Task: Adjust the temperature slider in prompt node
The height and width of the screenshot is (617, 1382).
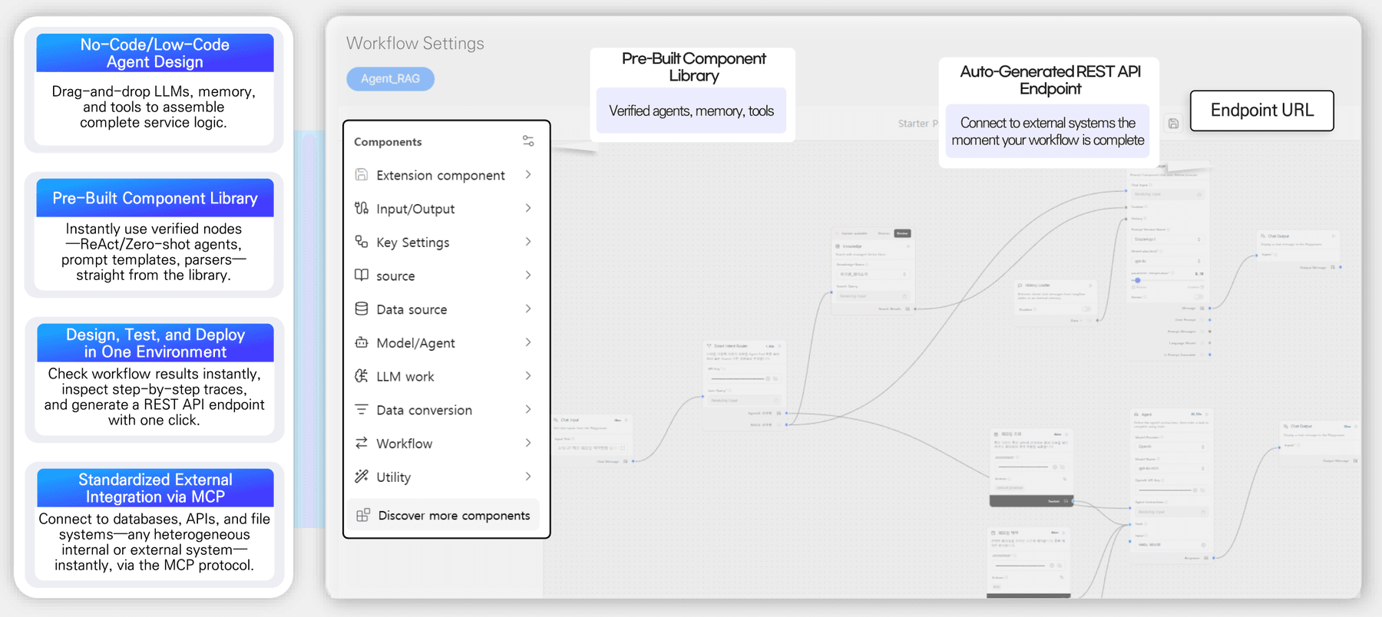Action: point(1138,280)
